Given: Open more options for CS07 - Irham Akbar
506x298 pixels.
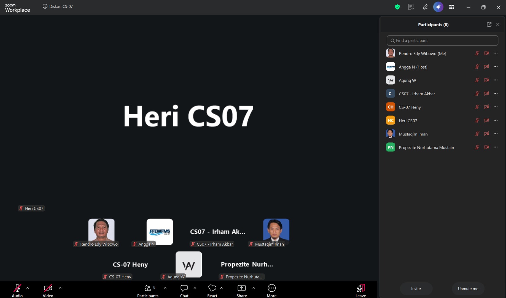Looking at the screenshot, I should point(496,93).
